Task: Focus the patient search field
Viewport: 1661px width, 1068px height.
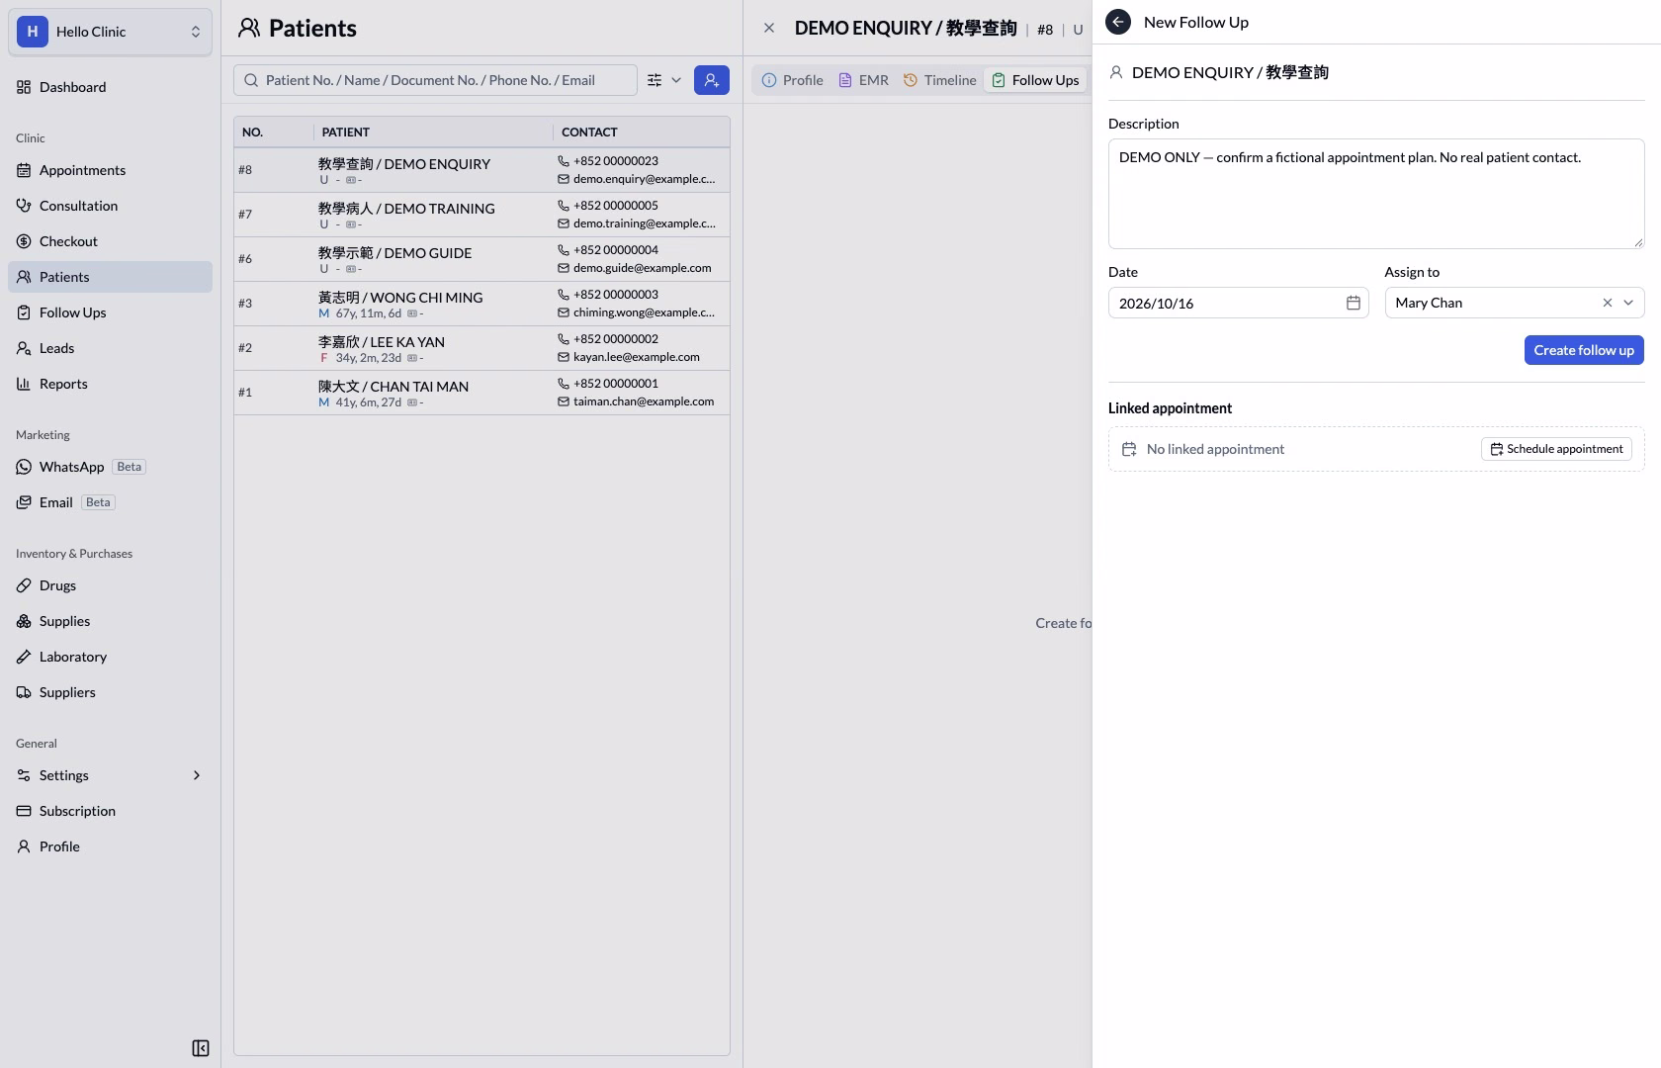Action: [x=435, y=80]
